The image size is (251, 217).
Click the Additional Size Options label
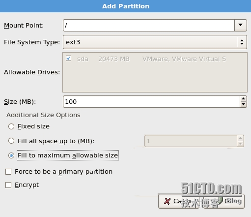pyautogui.click(x=43, y=115)
